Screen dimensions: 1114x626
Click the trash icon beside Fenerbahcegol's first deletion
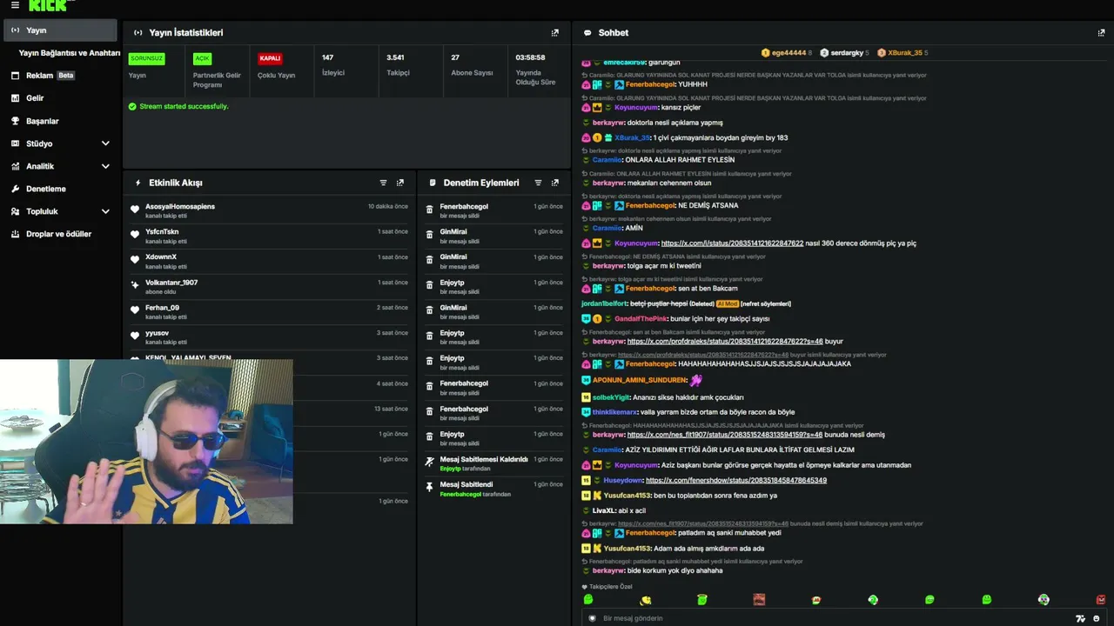[x=429, y=210]
